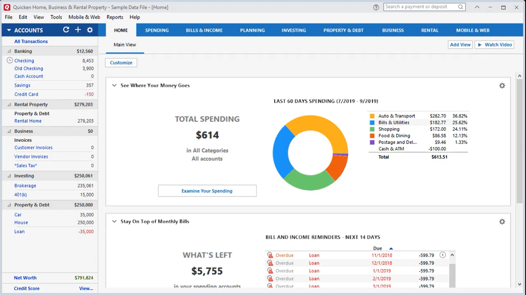Click the blue Bills & Utilities legend swatch

click(372, 123)
